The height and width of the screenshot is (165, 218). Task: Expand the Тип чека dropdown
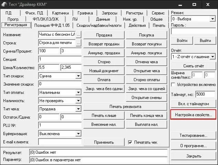point(79,109)
